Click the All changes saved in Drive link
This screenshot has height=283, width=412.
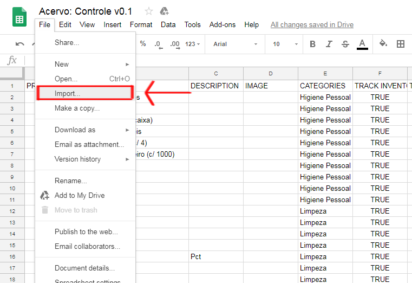pos(312,24)
